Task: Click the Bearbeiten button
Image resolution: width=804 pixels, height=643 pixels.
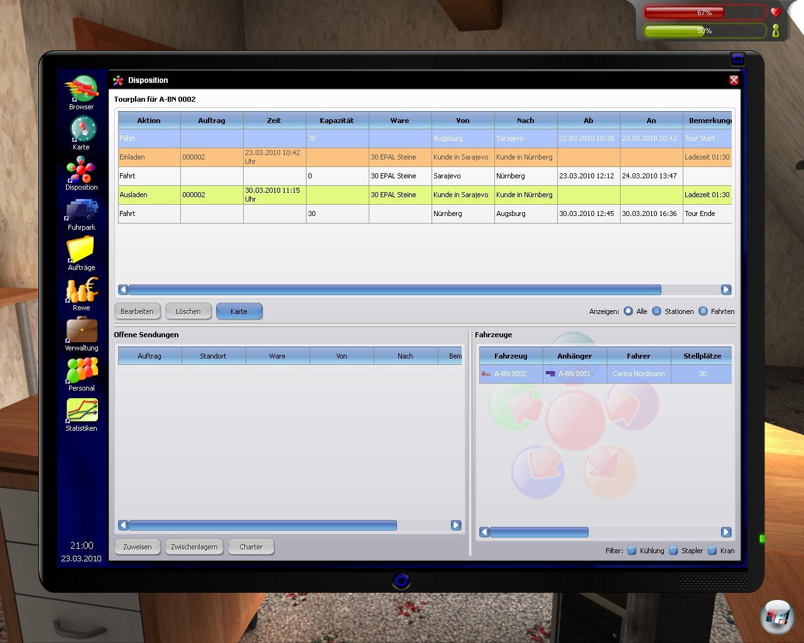Action: pyautogui.click(x=137, y=311)
